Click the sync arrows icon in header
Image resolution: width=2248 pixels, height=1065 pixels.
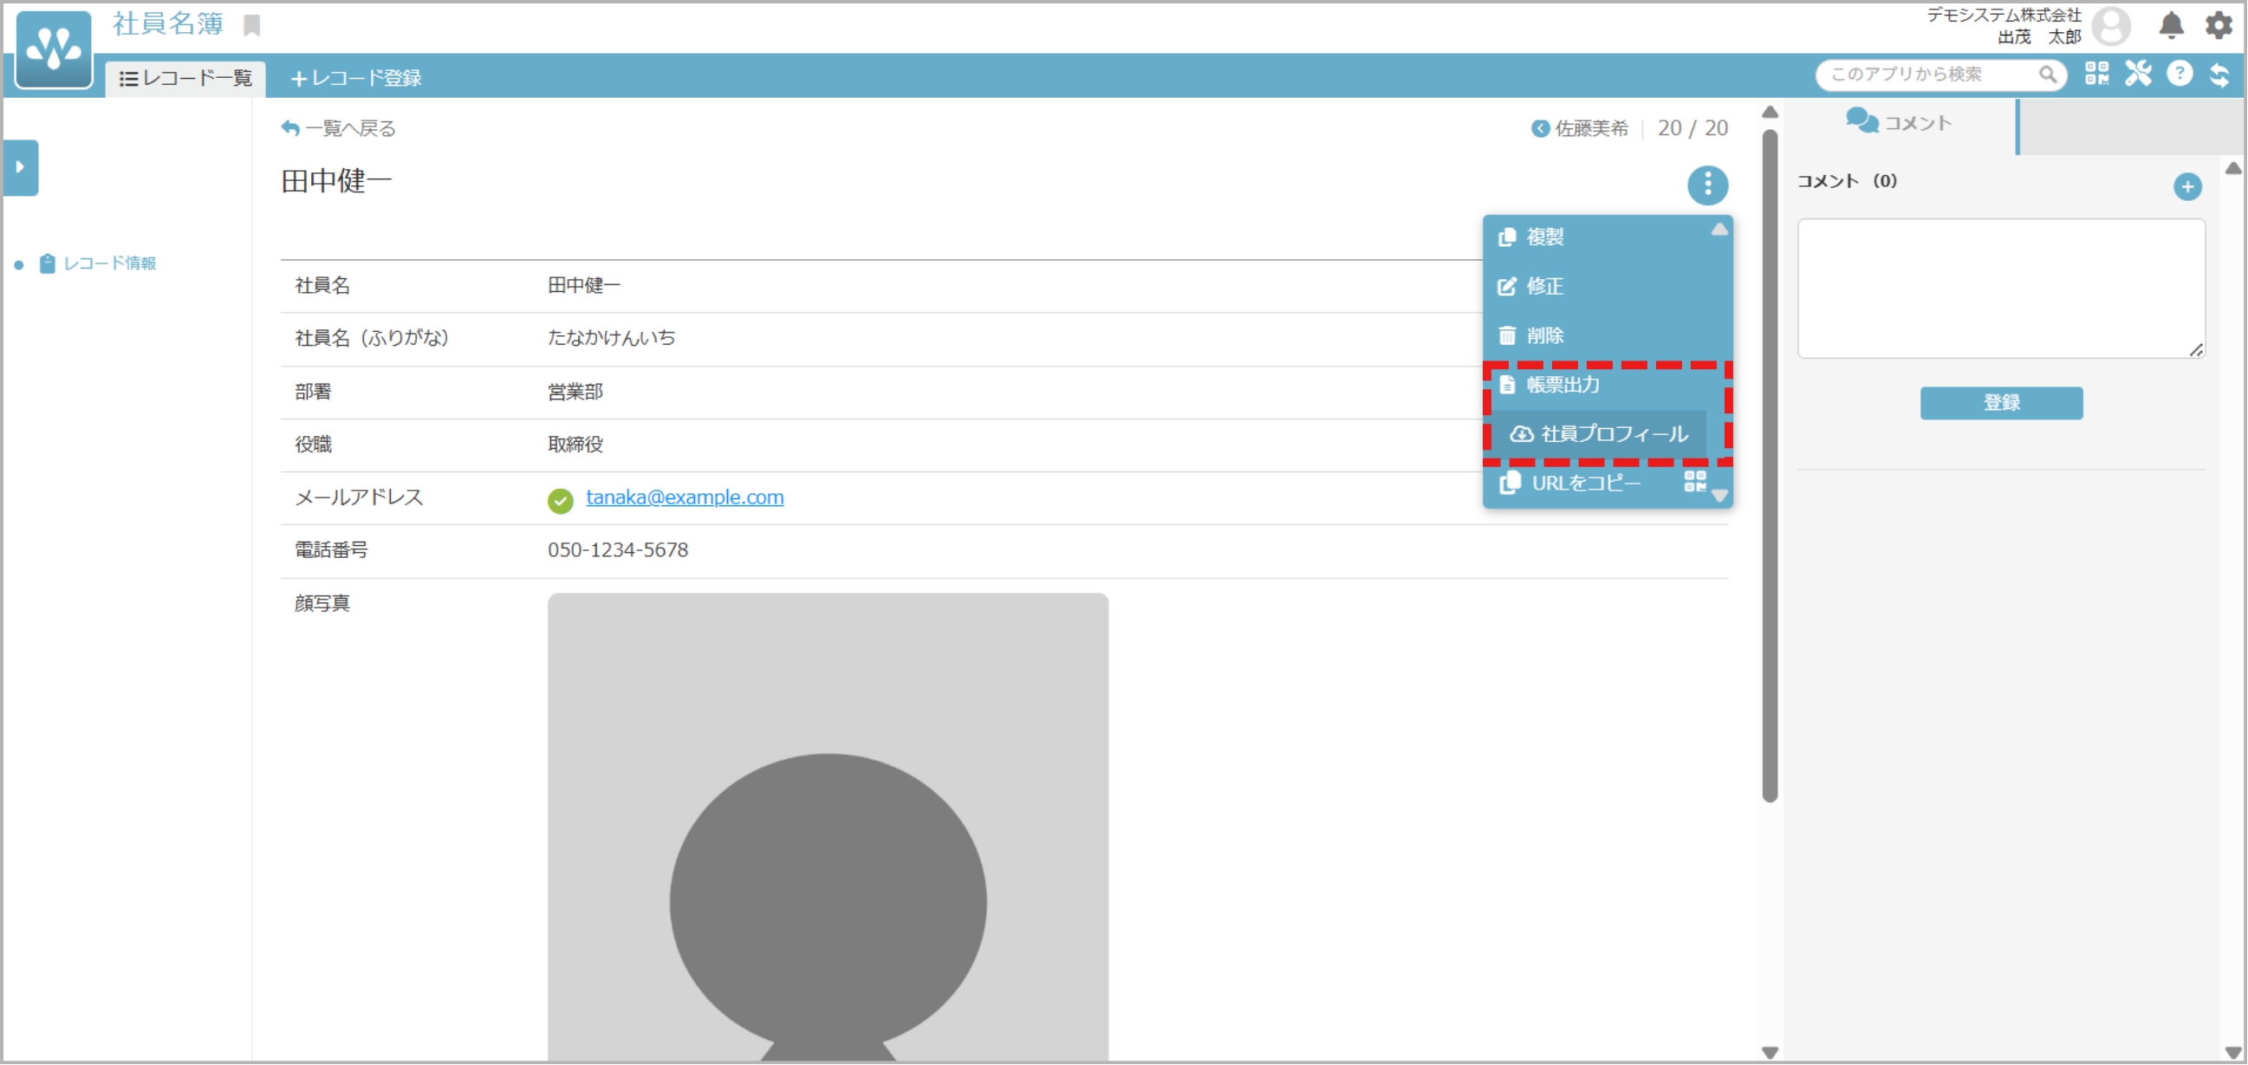point(2219,75)
